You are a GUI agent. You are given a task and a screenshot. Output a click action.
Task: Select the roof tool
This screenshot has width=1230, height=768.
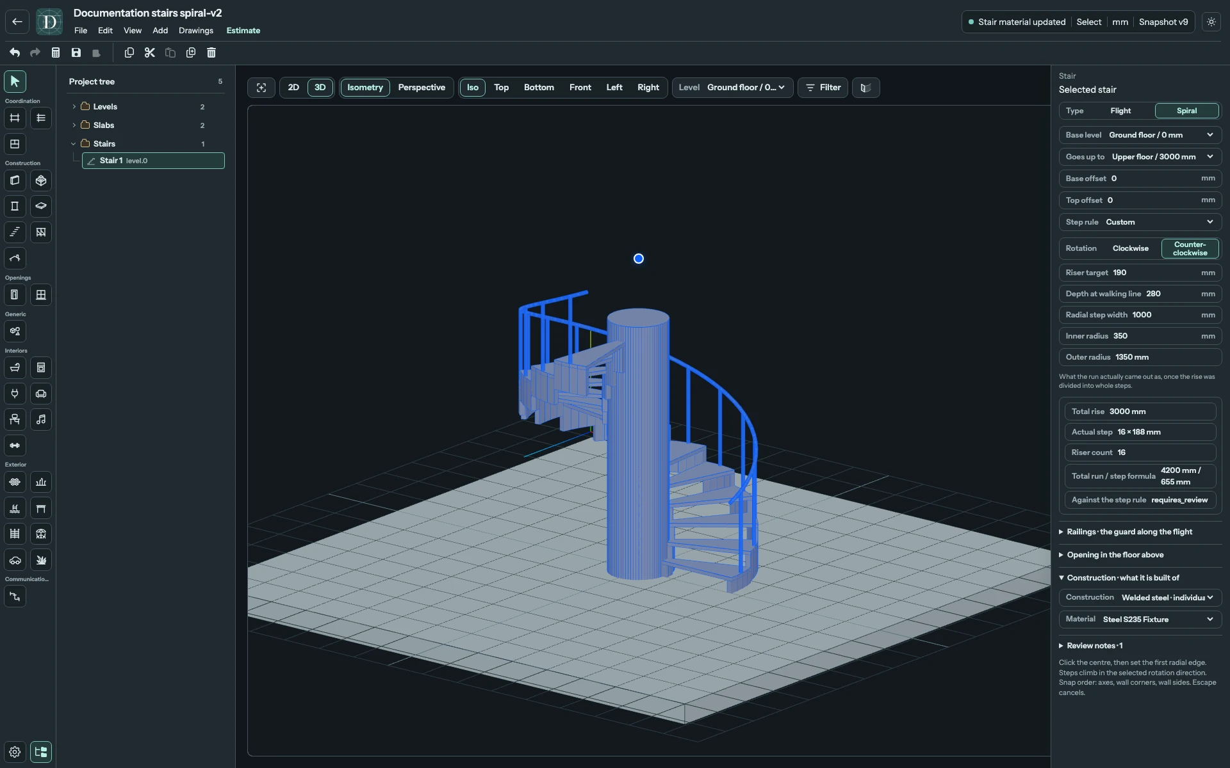tap(15, 259)
